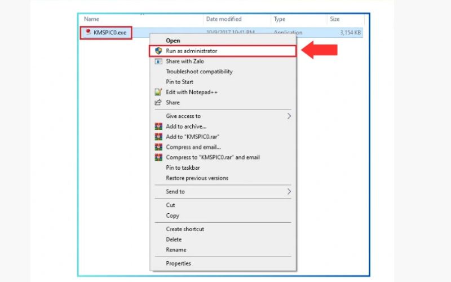Sort by the Date modified column header
451x282 pixels.
point(224,19)
